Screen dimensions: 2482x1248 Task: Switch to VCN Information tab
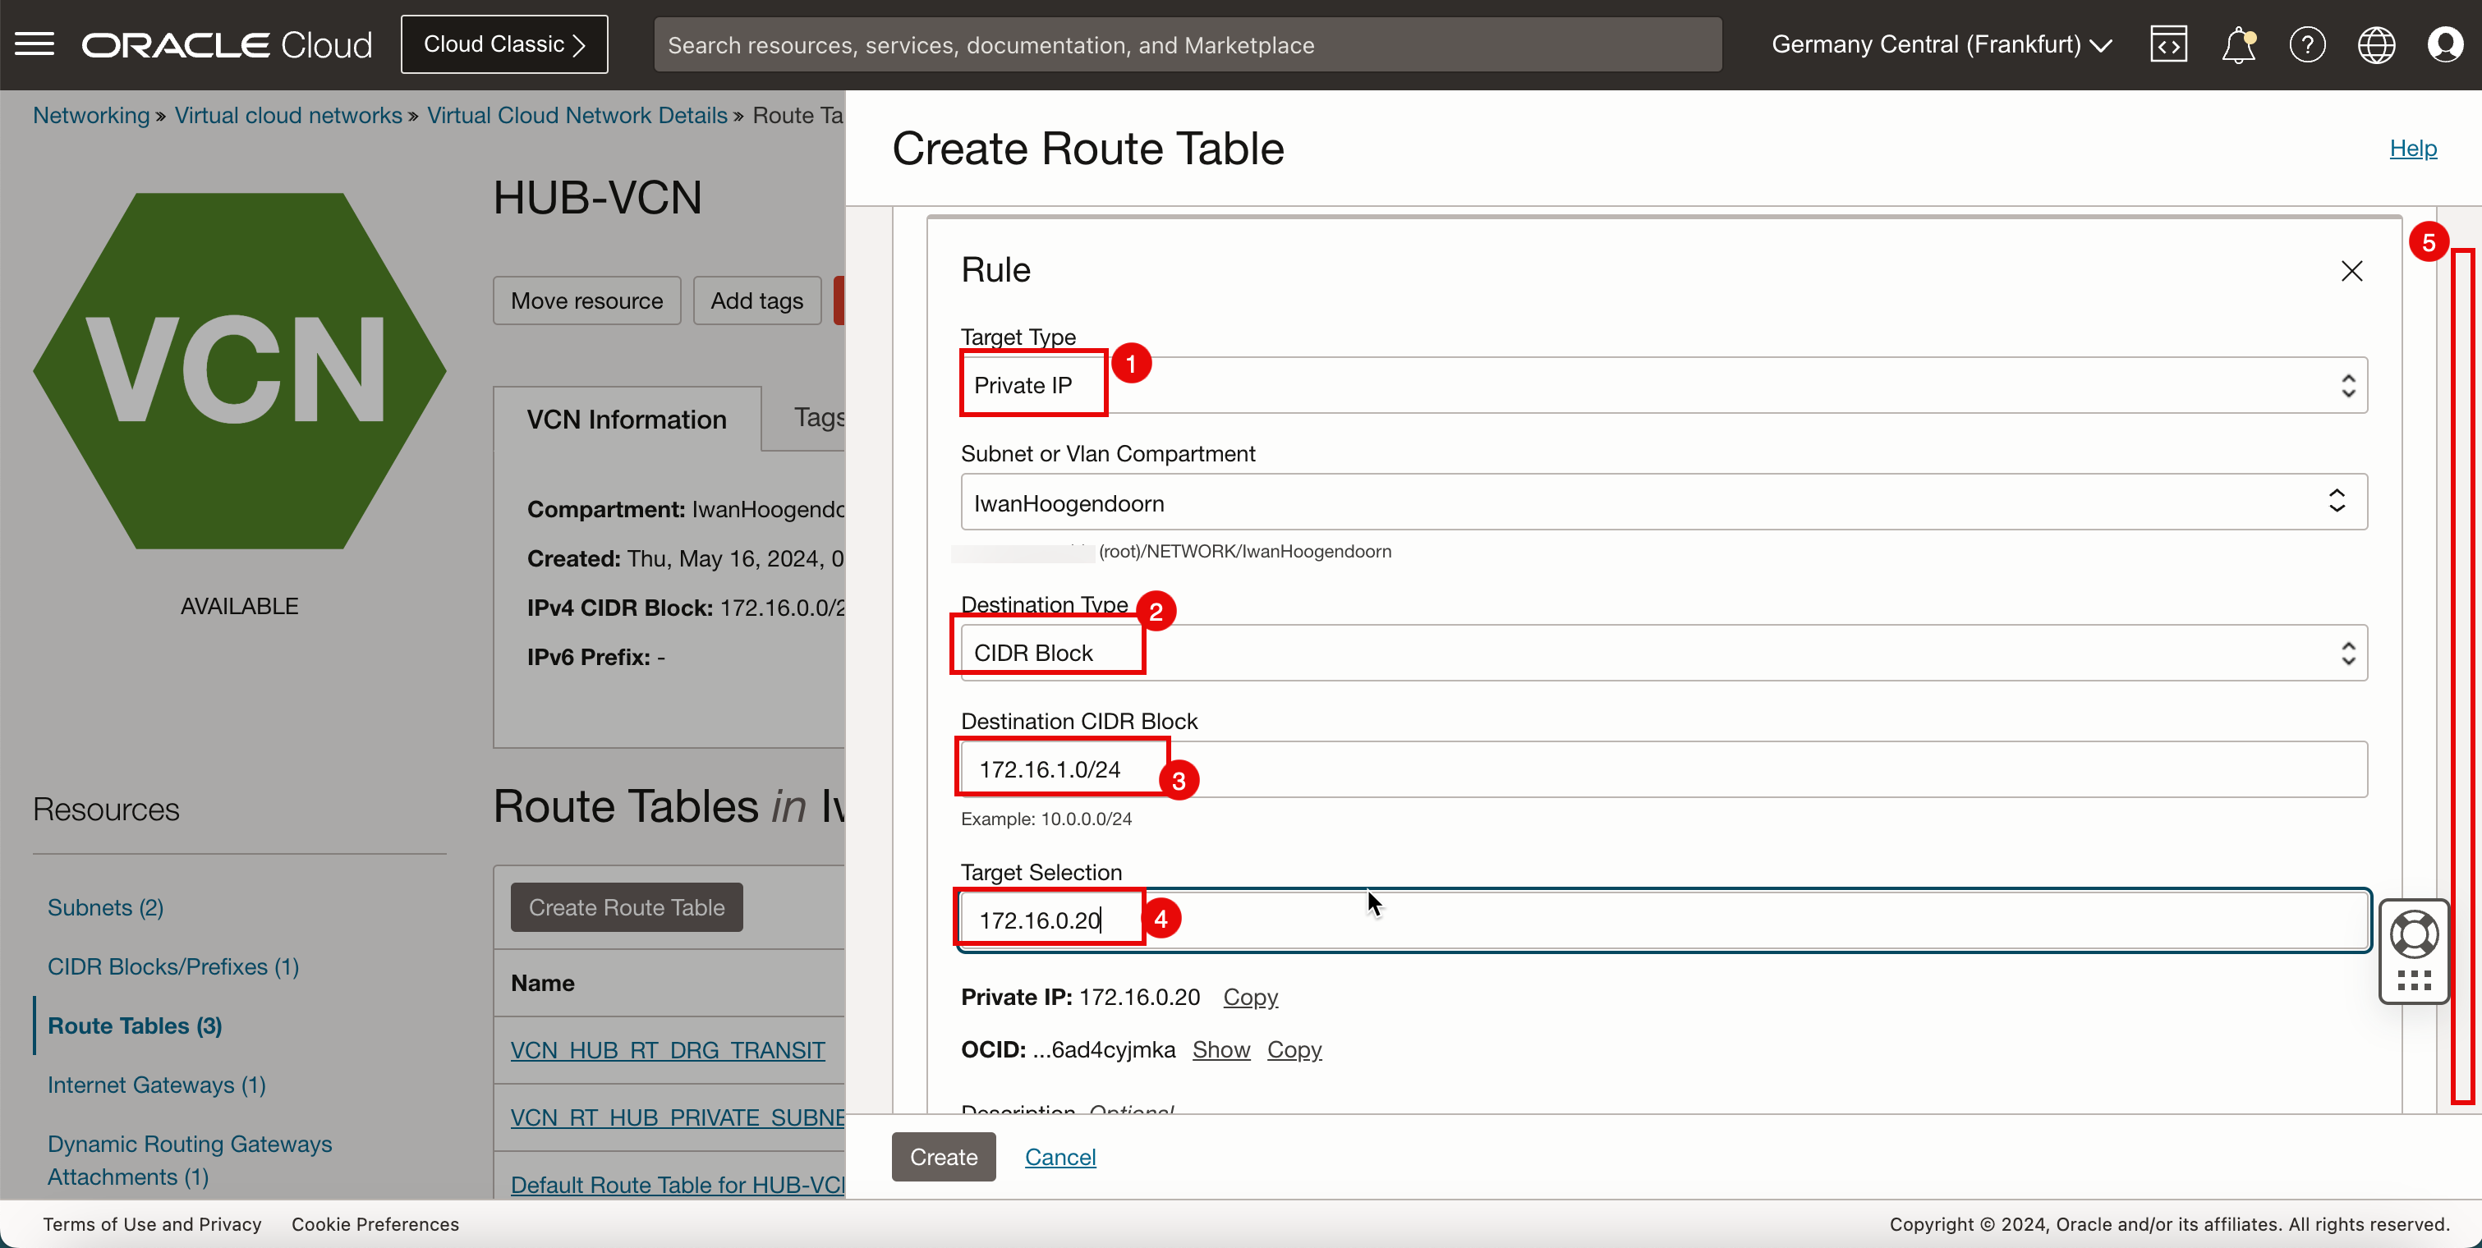tap(626, 419)
